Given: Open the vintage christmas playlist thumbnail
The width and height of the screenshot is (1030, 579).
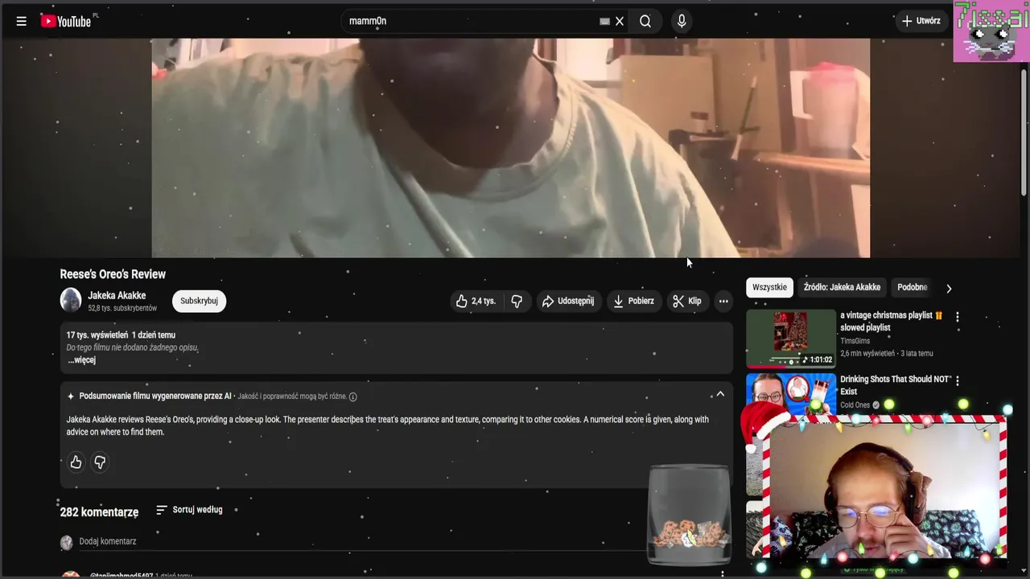Looking at the screenshot, I should tap(791, 338).
